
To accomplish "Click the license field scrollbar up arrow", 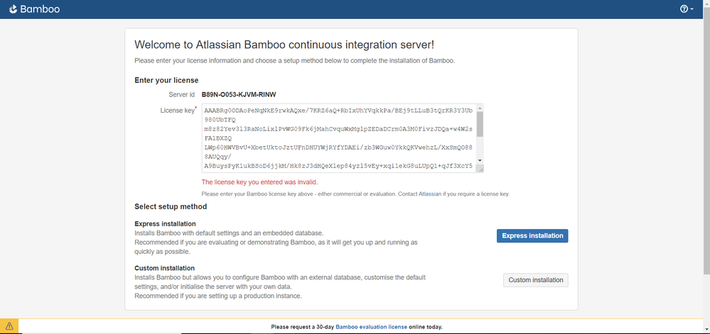I will point(480,108).
